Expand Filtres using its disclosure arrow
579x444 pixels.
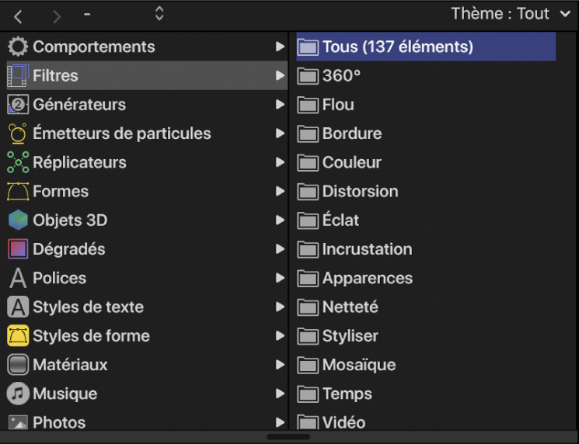[281, 75]
